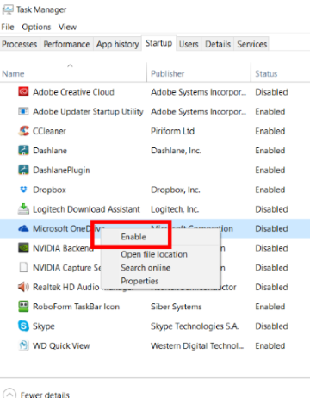Image resolution: width=310 pixels, height=398 pixels.
Task: Click the Dashlane app icon
Action: click(23, 151)
